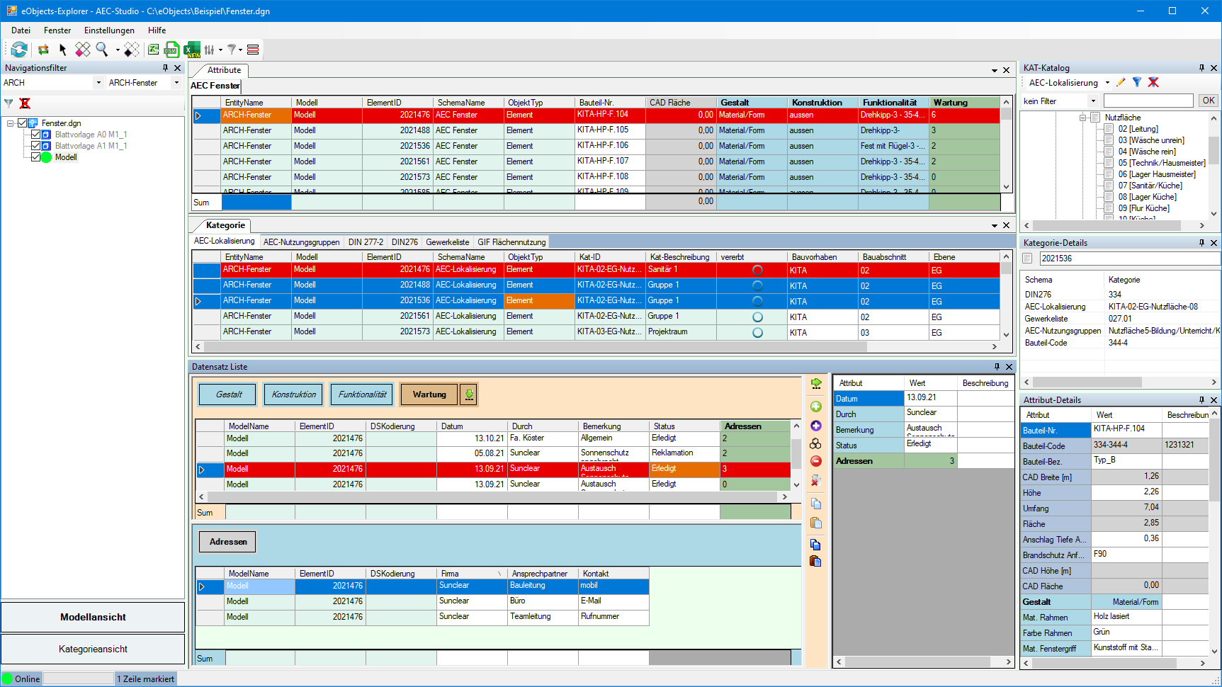1222x687 pixels.
Task: Click the pencil edit icon in KAT-Katalog
Action: [1121, 82]
